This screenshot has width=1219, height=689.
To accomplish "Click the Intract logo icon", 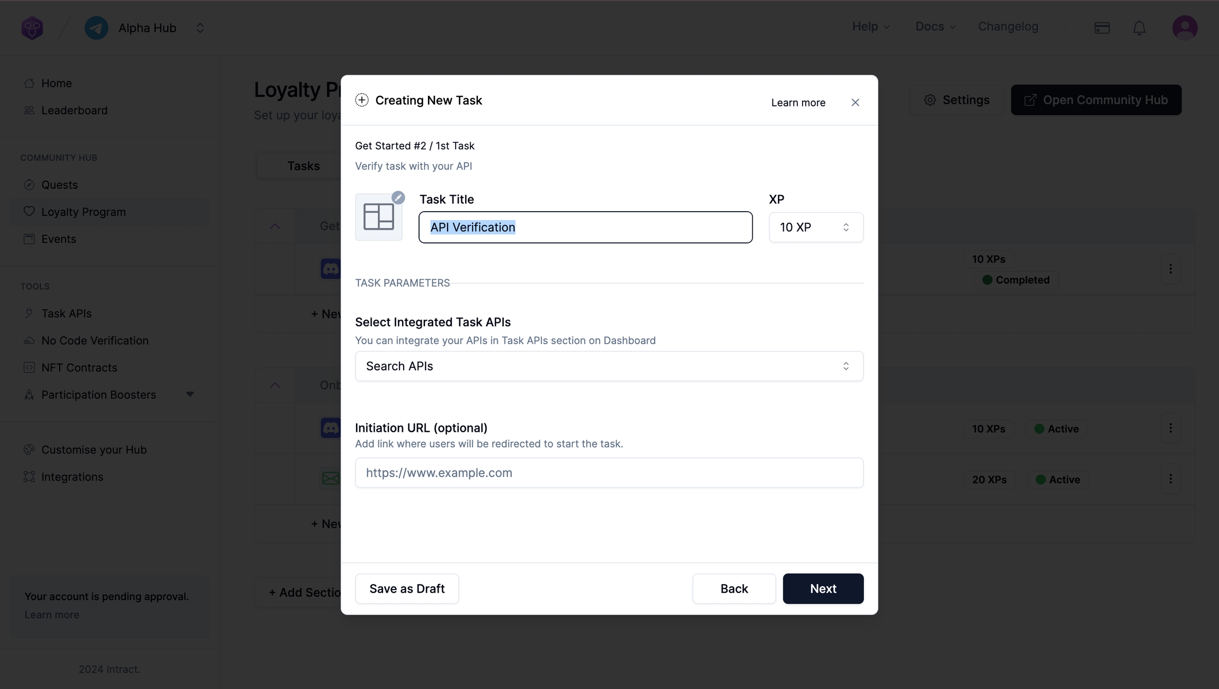I will (x=32, y=28).
